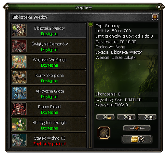Open the hourglass fastest-time ranking button
167x155 pixels.
point(126,117)
